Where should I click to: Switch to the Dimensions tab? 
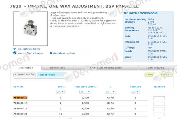58,68
